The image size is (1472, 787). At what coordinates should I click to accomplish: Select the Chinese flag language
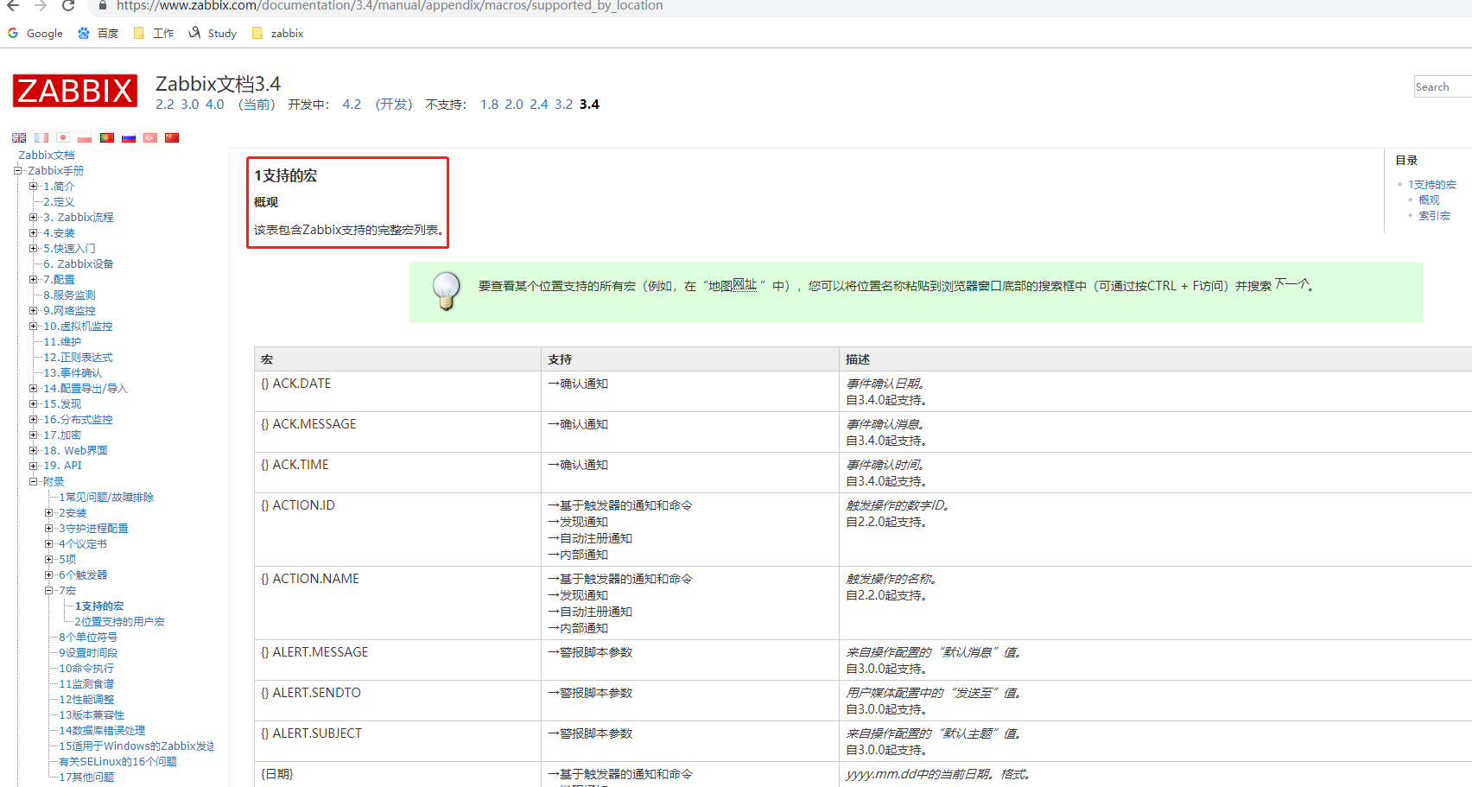[172, 137]
